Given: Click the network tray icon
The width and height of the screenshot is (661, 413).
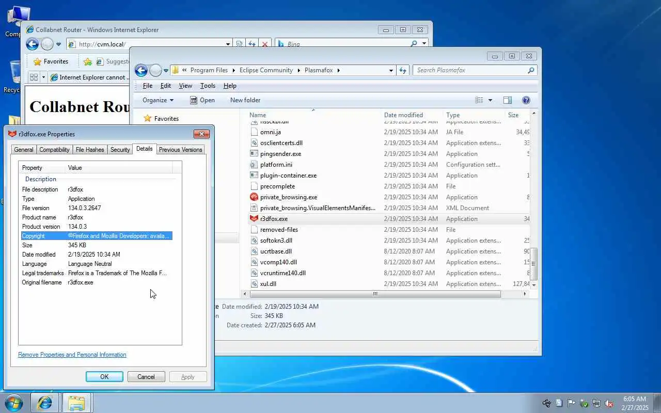Looking at the screenshot, I should coord(596,403).
